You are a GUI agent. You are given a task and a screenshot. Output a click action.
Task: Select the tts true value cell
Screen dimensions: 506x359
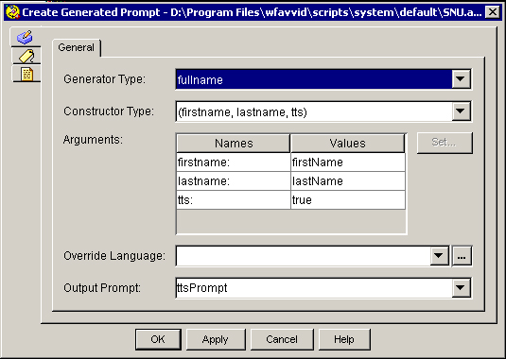(x=347, y=200)
